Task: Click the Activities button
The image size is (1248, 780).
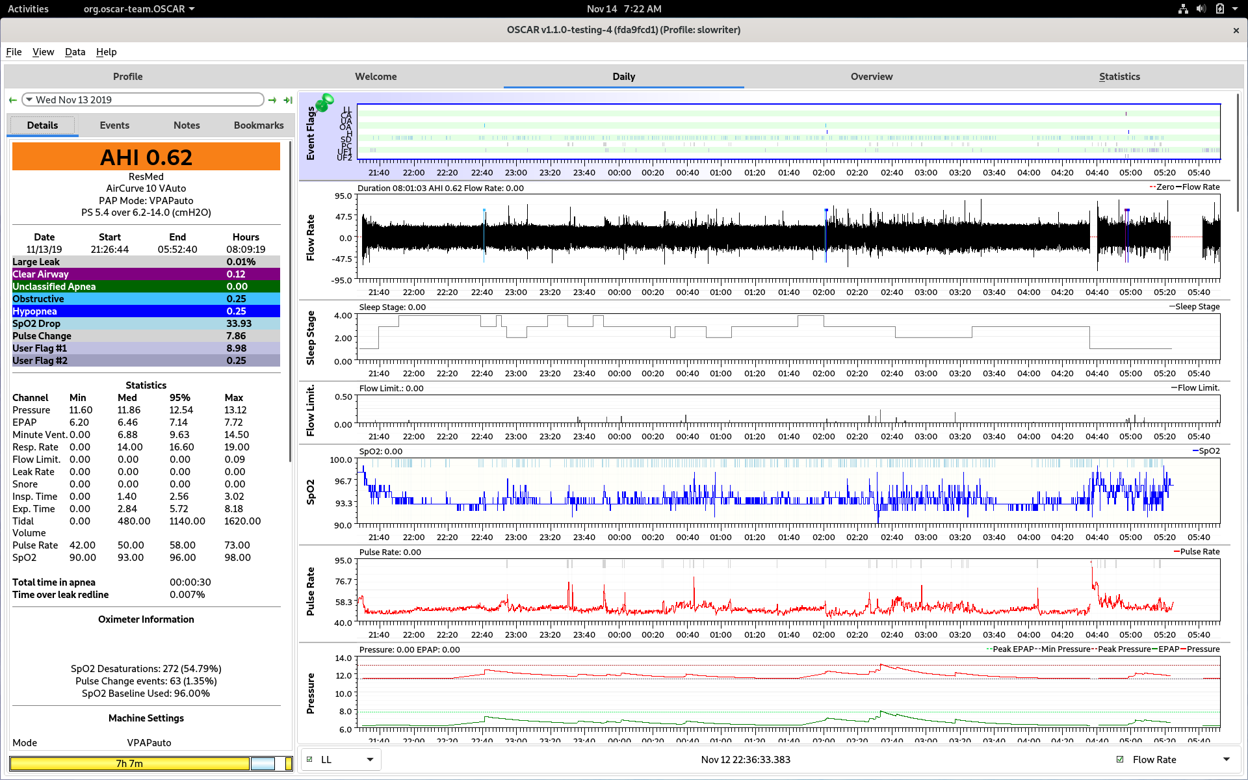Action: [x=28, y=8]
